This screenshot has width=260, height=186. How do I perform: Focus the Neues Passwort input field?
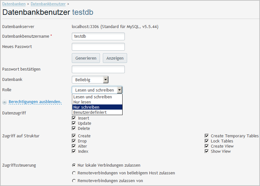point(98,47)
